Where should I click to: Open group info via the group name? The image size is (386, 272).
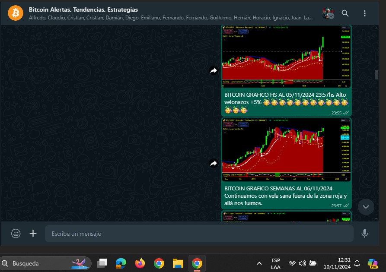coord(83,9)
